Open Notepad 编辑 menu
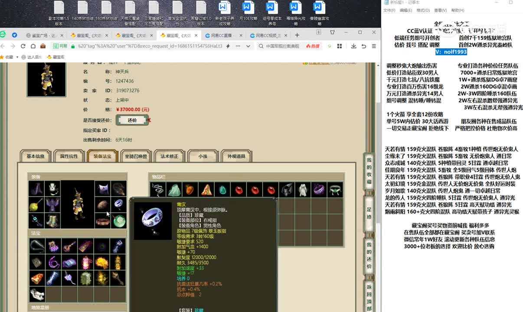 [x=406, y=10]
